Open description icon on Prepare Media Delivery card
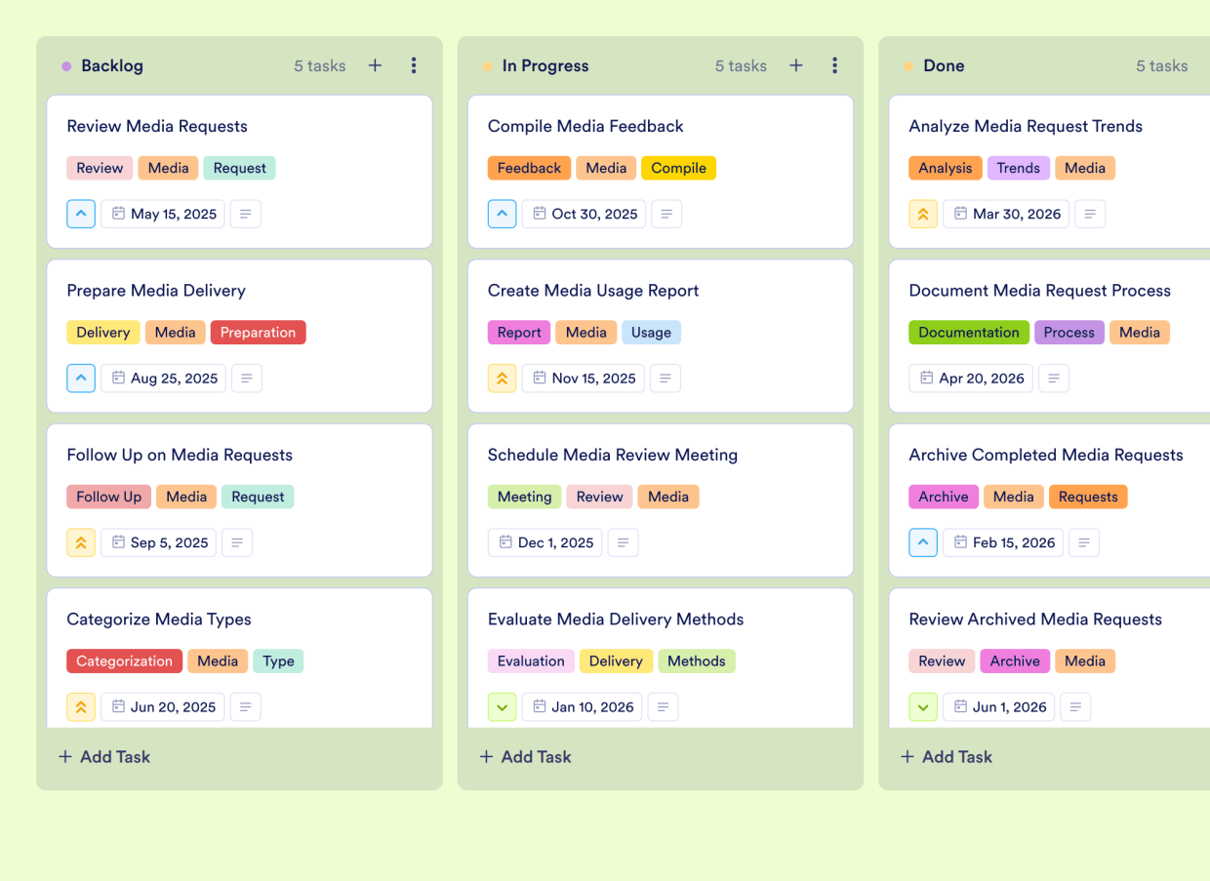The height and width of the screenshot is (881, 1210). 247,379
